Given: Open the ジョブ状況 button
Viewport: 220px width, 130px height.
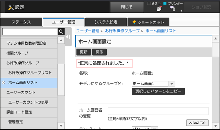Looking at the screenshot, I should pyautogui.click(x=201, y=7).
